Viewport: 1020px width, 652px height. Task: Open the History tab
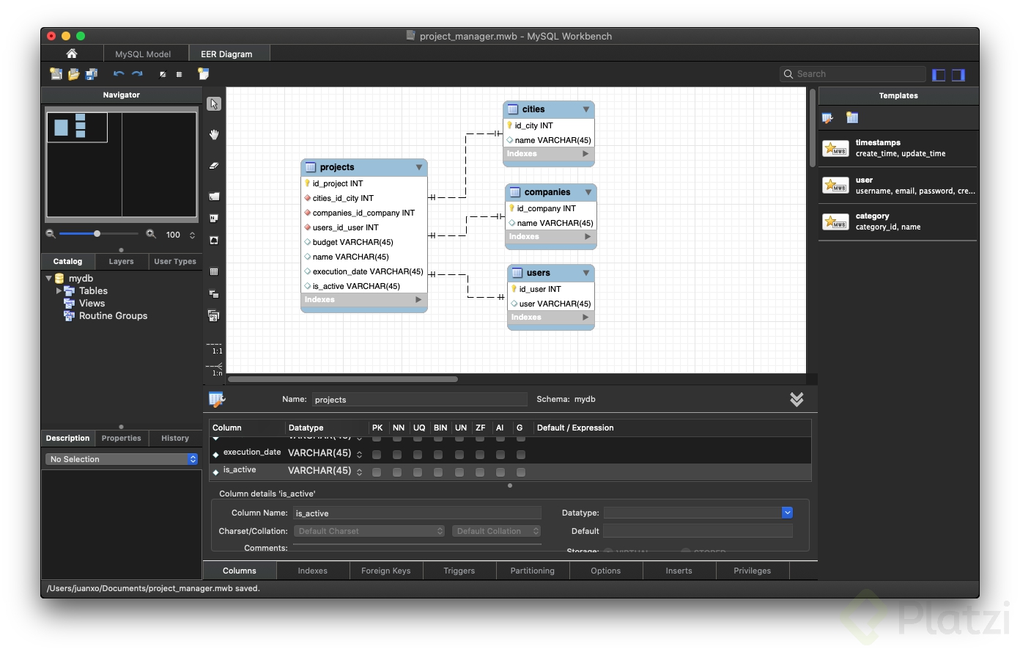tap(175, 438)
